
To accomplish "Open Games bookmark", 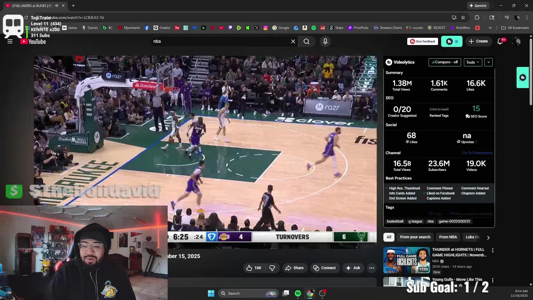I will click(90, 28).
